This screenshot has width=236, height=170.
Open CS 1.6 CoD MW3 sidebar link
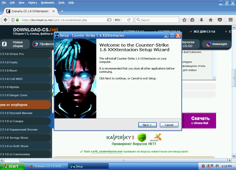(25, 79)
